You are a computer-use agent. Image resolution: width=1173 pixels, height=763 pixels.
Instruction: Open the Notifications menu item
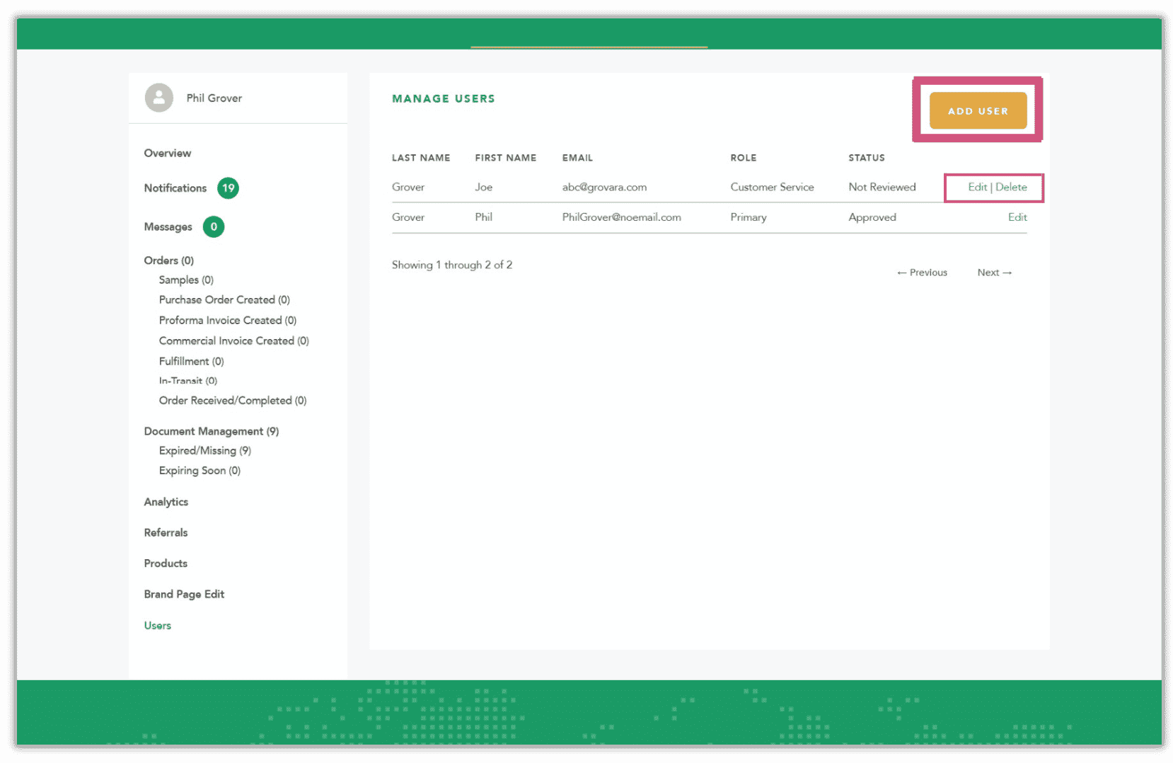click(175, 188)
